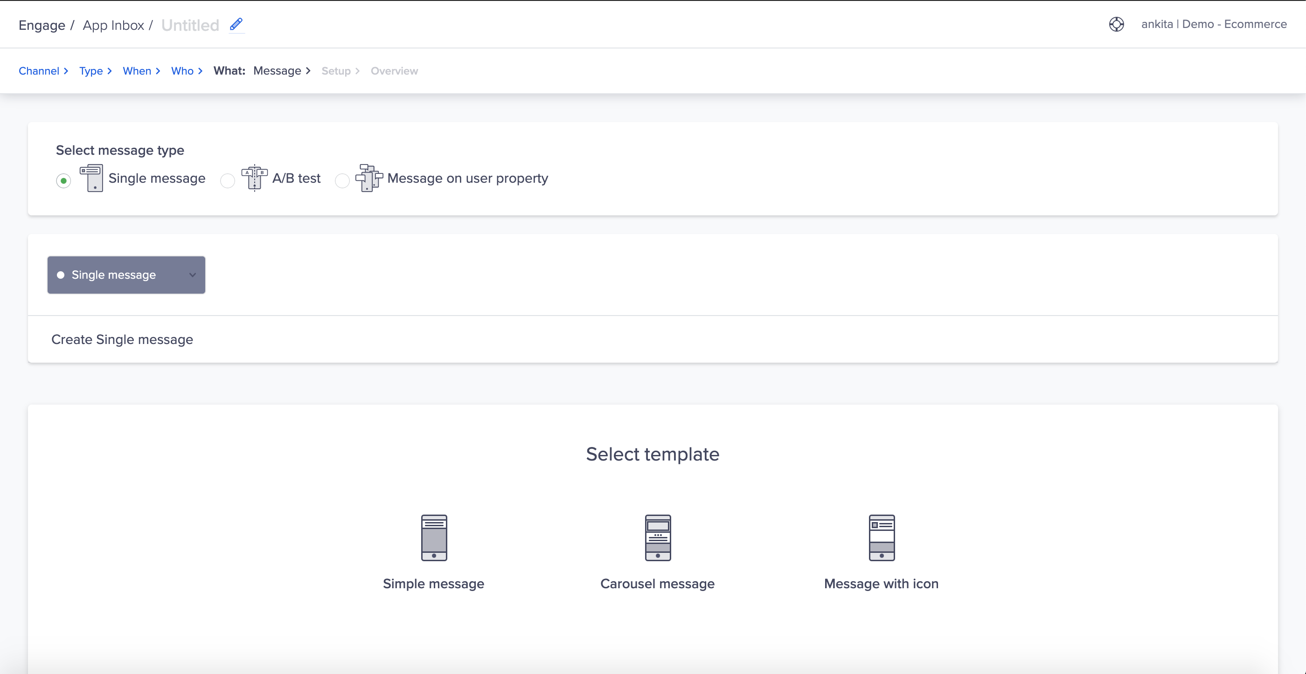Open the help lifebuoy icon

(x=1116, y=24)
